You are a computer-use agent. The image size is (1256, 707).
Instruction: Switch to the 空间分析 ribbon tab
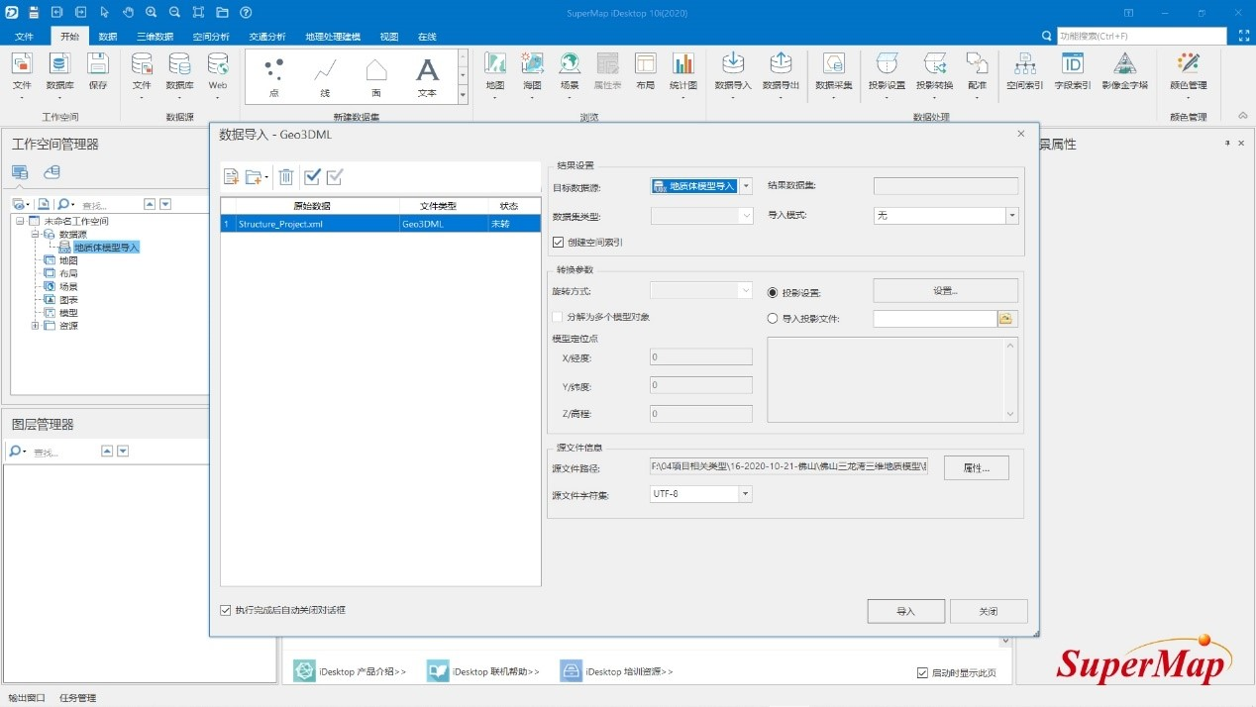211,37
